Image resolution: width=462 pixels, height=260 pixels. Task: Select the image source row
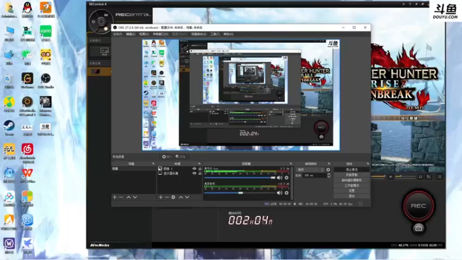click(x=180, y=169)
